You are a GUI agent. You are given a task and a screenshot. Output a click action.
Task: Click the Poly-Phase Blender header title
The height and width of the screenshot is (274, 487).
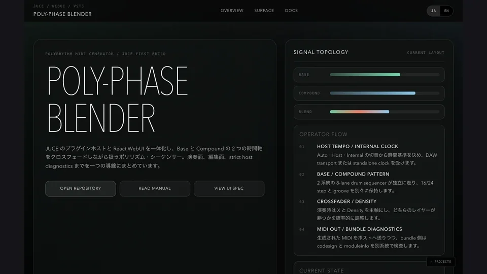click(x=62, y=14)
